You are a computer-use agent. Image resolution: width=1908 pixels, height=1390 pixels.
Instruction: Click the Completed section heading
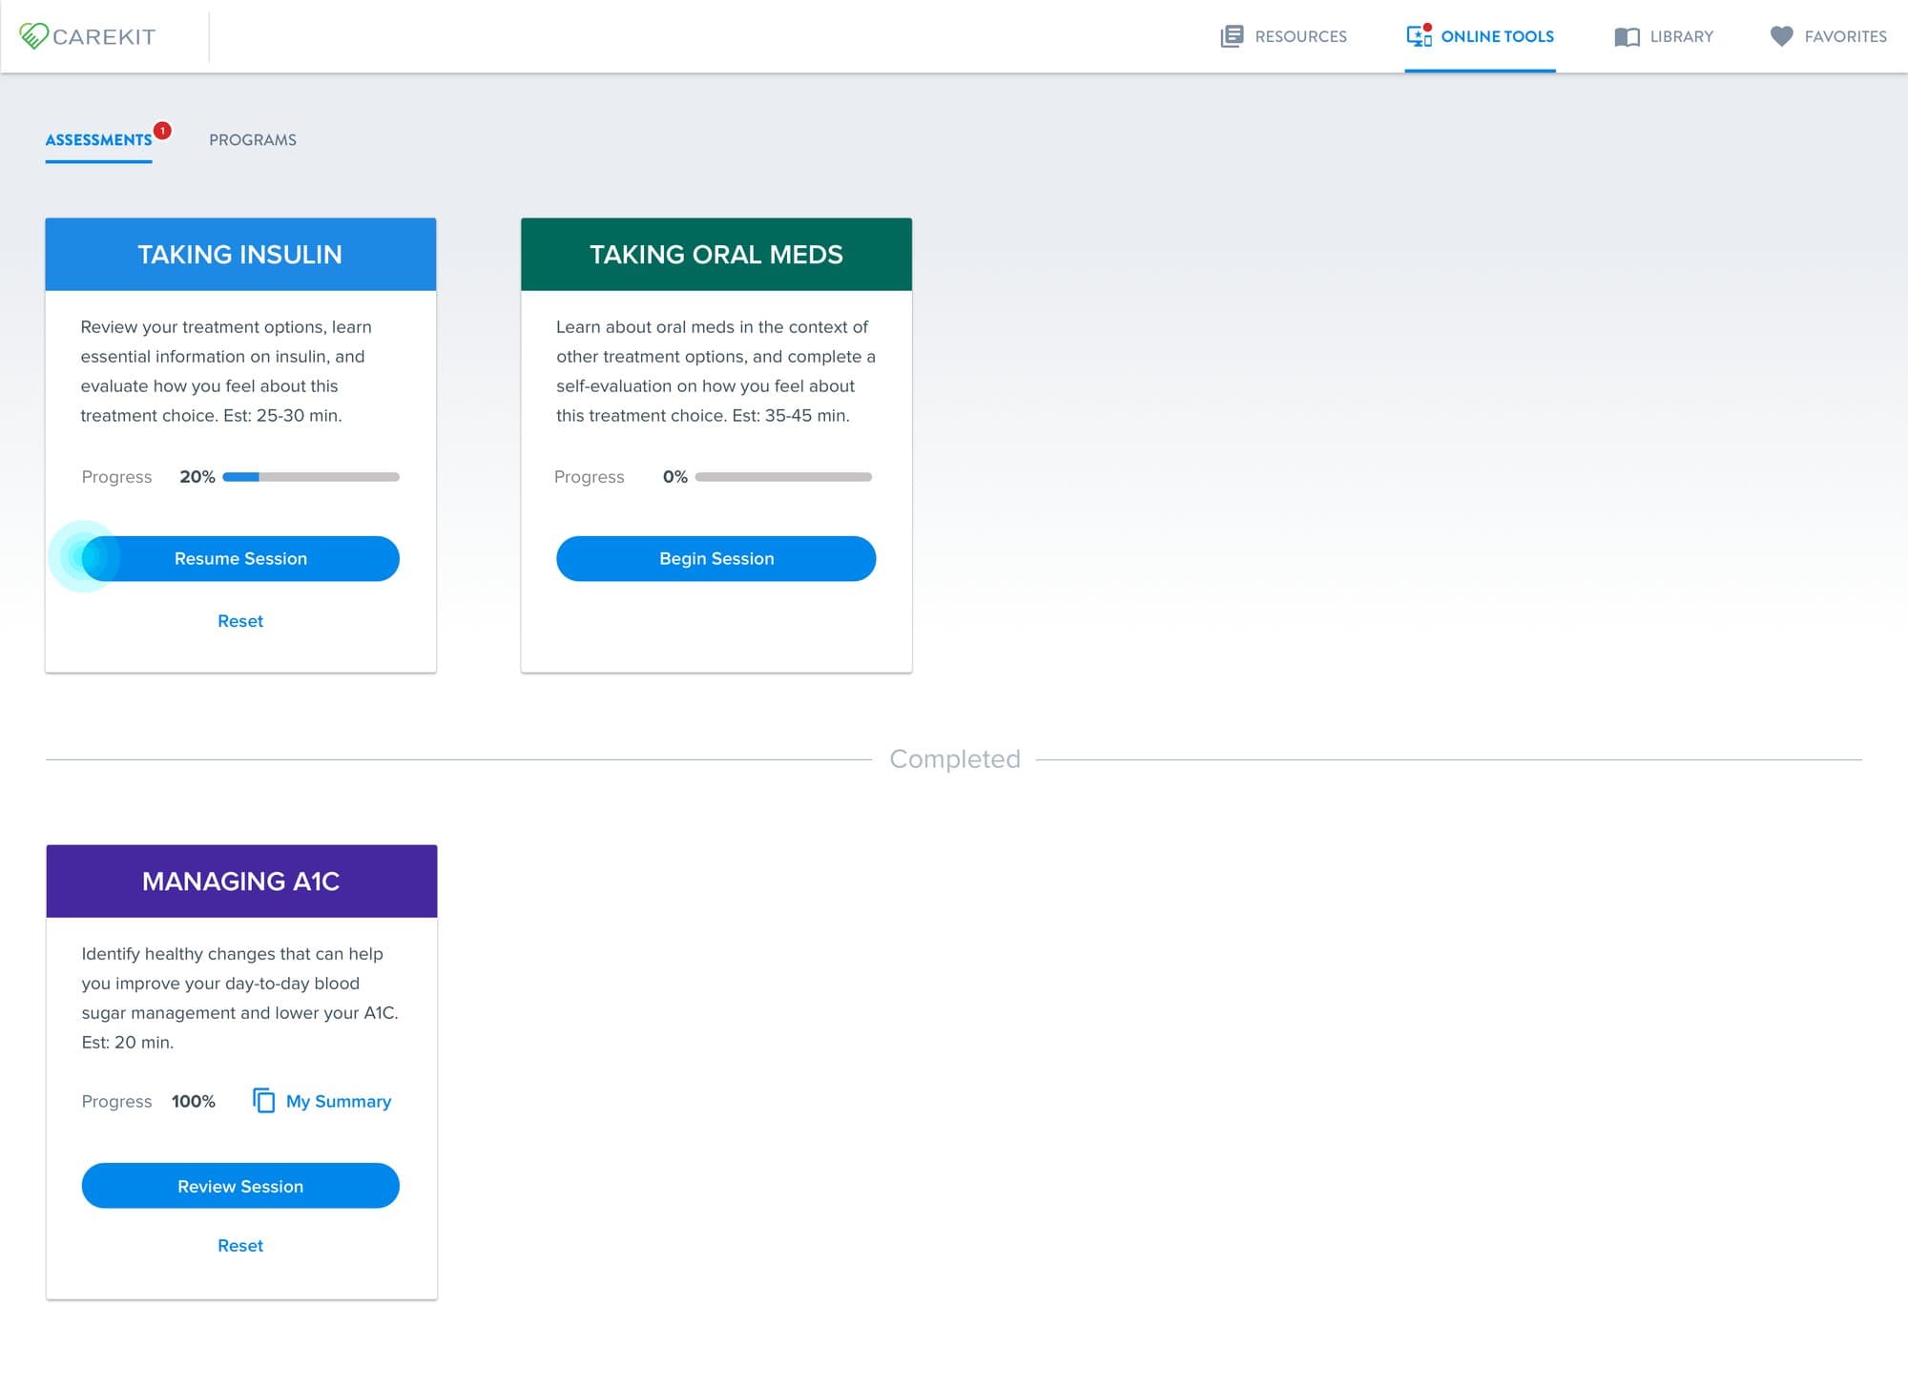955,758
